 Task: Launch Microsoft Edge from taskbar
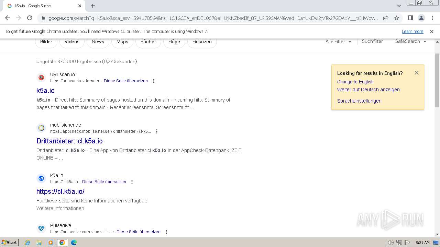74,243
